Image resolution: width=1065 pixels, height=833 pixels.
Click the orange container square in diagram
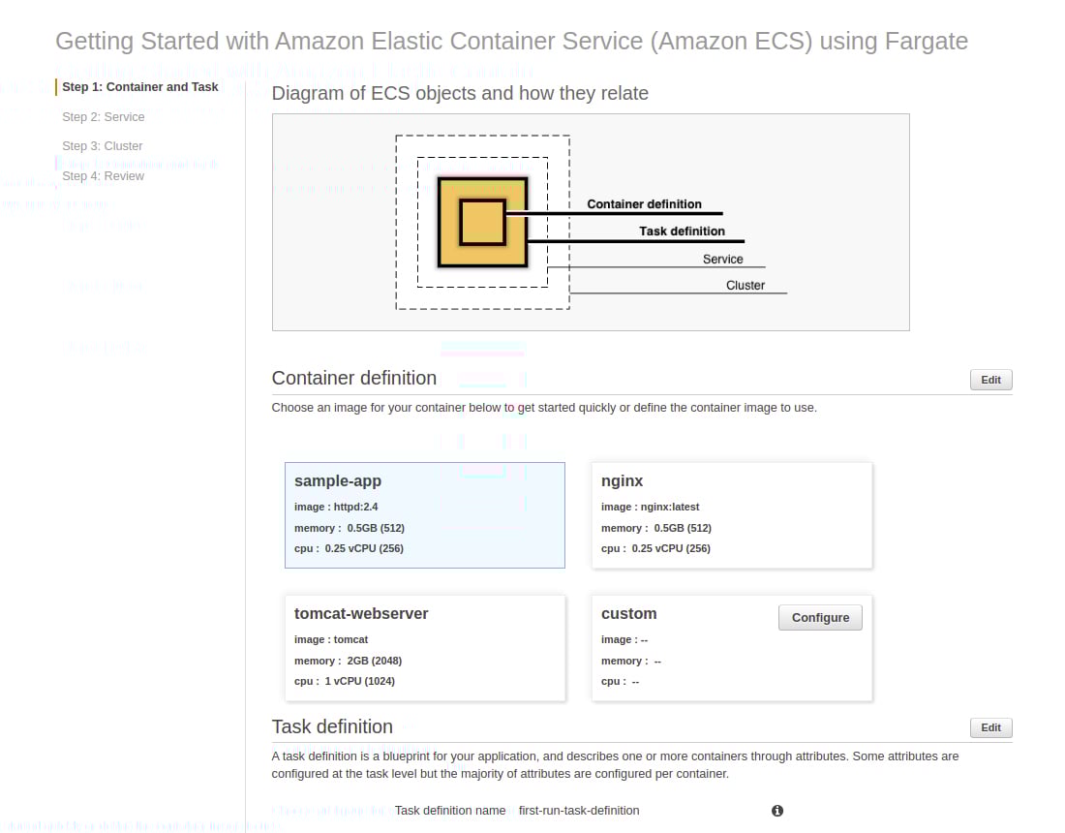[x=482, y=222]
